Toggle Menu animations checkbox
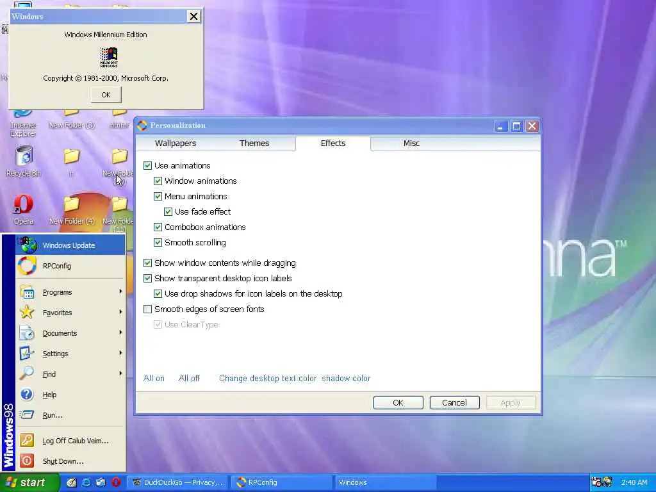Screen dimensions: 656x492 tap(158, 196)
